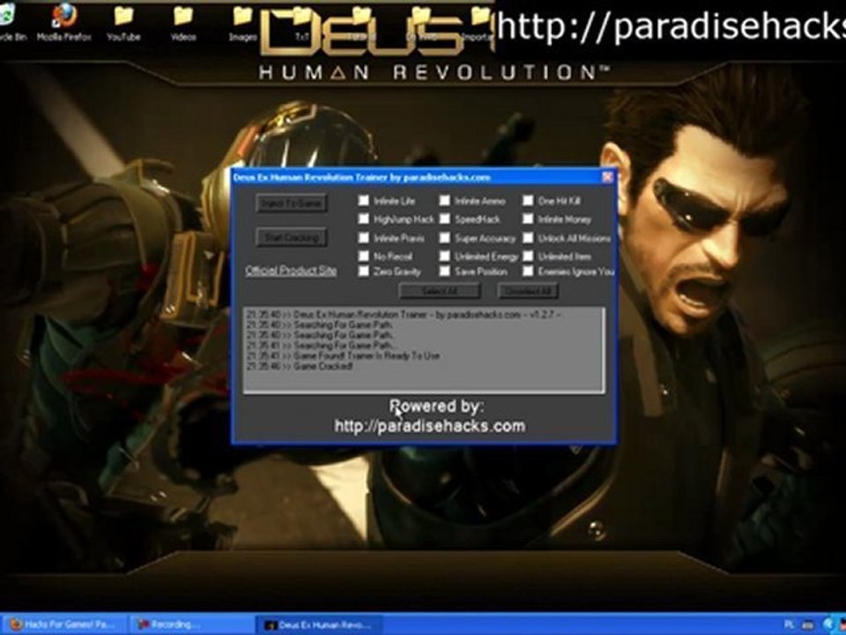Check the SpeedHack option
The width and height of the screenshot is (846, 635).
point(444,220)
